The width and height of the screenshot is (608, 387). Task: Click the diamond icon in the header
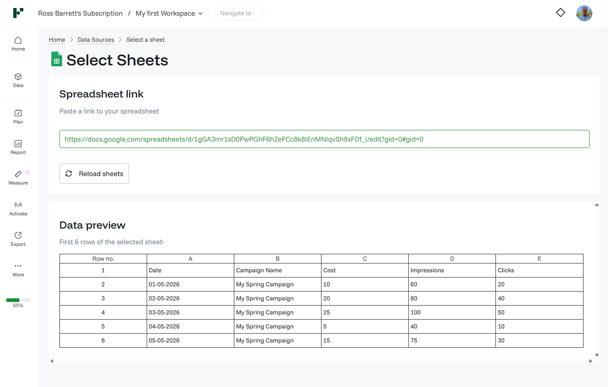coord(561,13)
